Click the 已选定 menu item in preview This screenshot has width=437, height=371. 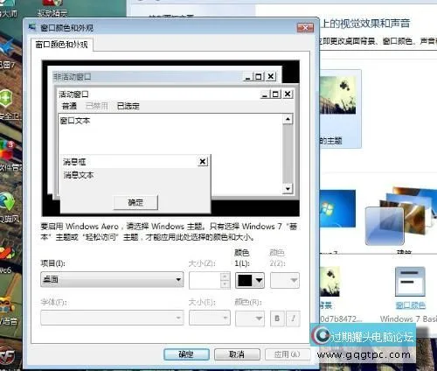128,106
